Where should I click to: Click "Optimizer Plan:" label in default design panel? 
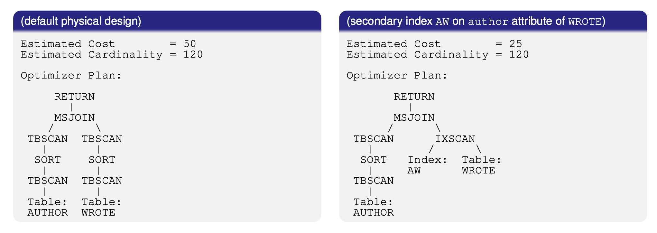pos(71,75)
